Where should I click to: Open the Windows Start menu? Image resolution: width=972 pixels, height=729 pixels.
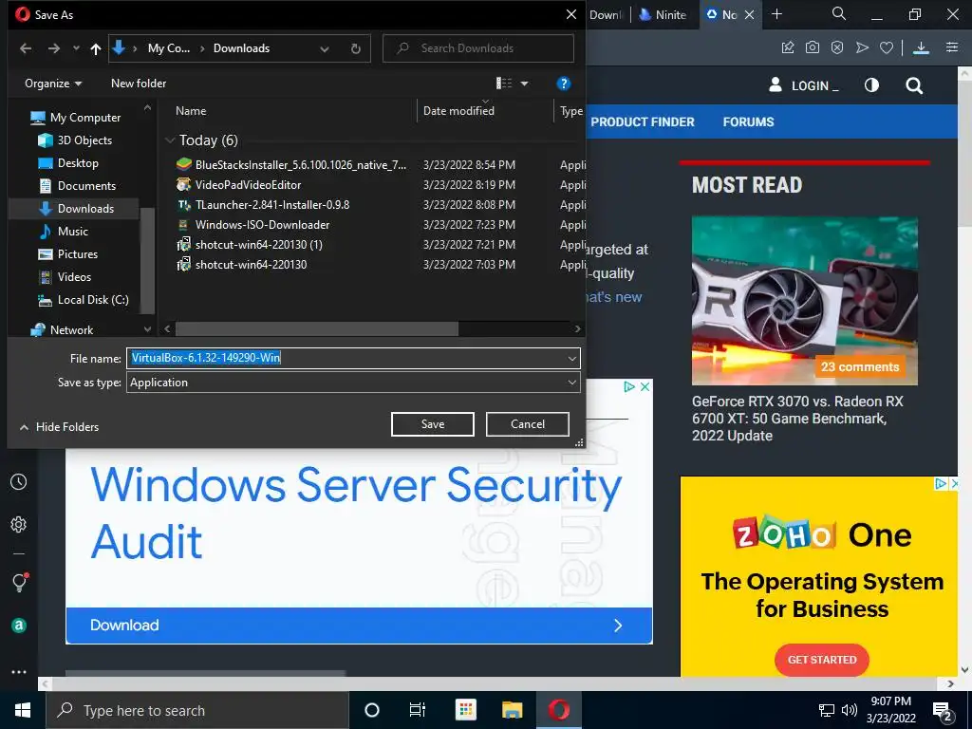pos(23,710)
